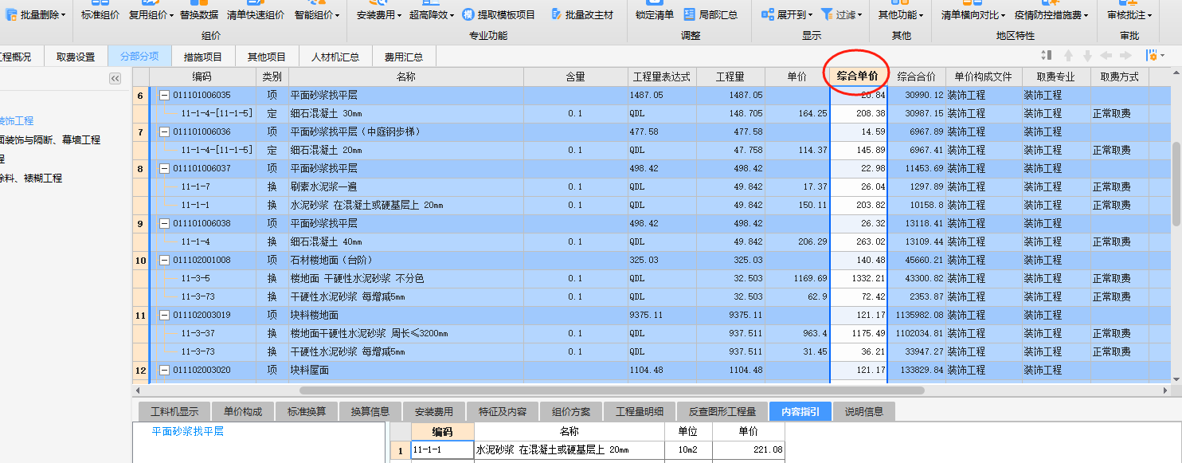Click the row height adjust icon
Screen dimensions: 1182x463
1047,56
